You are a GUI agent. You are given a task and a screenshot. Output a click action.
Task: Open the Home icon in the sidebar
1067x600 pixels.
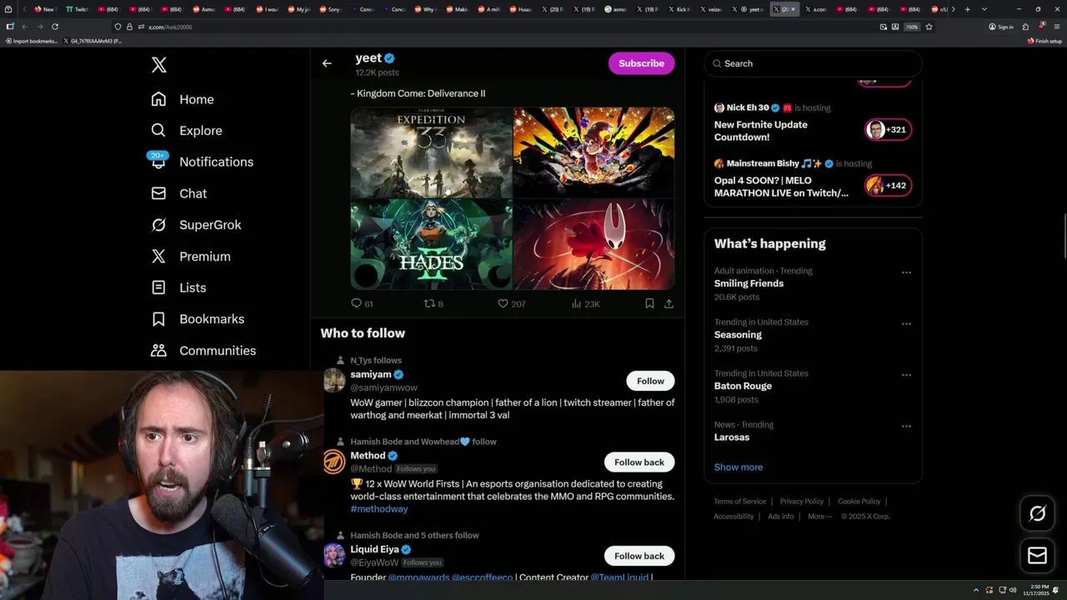(x=158, y=99)
